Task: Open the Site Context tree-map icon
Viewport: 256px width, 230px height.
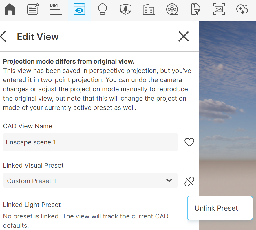Action: pos(126,10)
